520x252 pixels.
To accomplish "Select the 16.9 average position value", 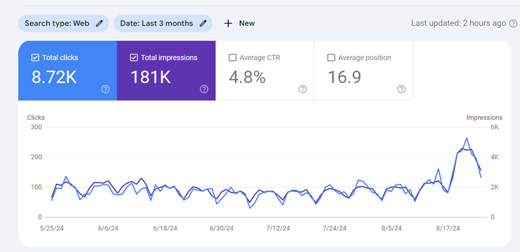I will [344, 77].
